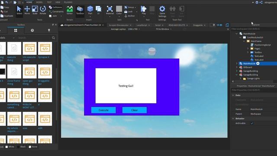Select the Draggable gui toolbox item
This screenshot has width=277, height=156.
(45, 75)
